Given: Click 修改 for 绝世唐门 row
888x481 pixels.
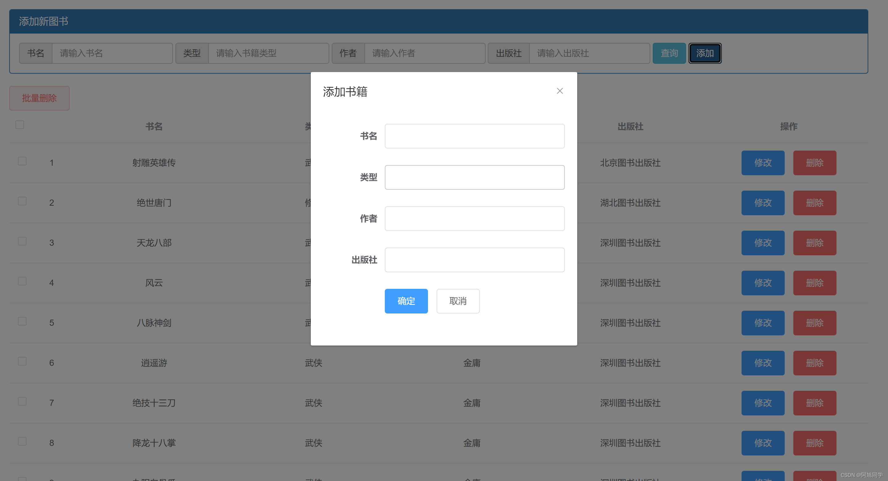Looking at the screenshot, I should 763,203.
